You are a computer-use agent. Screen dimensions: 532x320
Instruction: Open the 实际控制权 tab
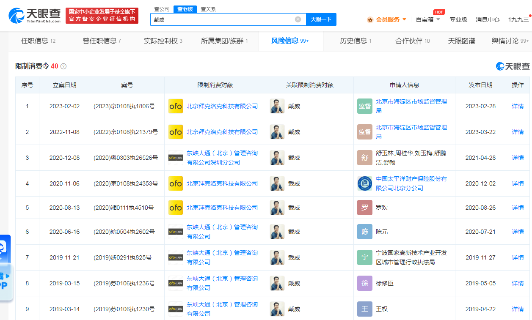pos(163,41)
